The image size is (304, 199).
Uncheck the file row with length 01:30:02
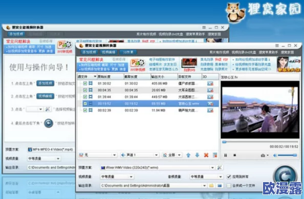(x=85, y=83)
